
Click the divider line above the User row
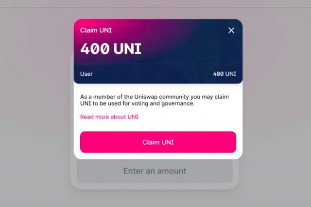point(158,64)
